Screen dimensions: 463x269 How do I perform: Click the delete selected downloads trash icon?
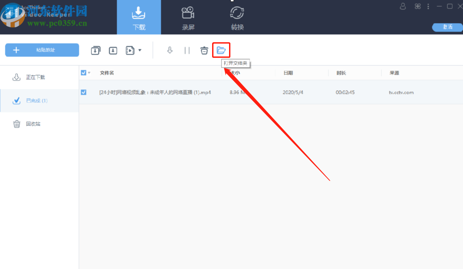click(204, 50)
